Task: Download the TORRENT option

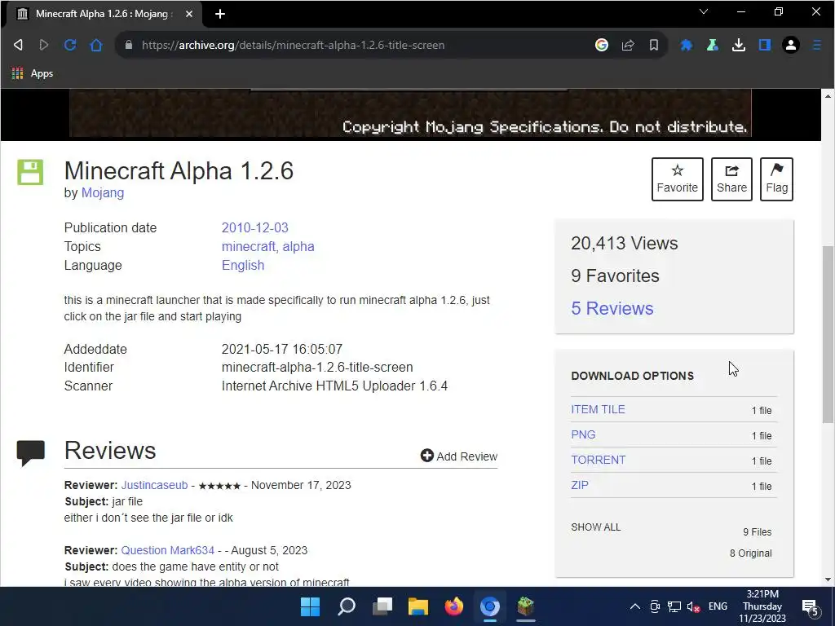Action: point(599,460)
